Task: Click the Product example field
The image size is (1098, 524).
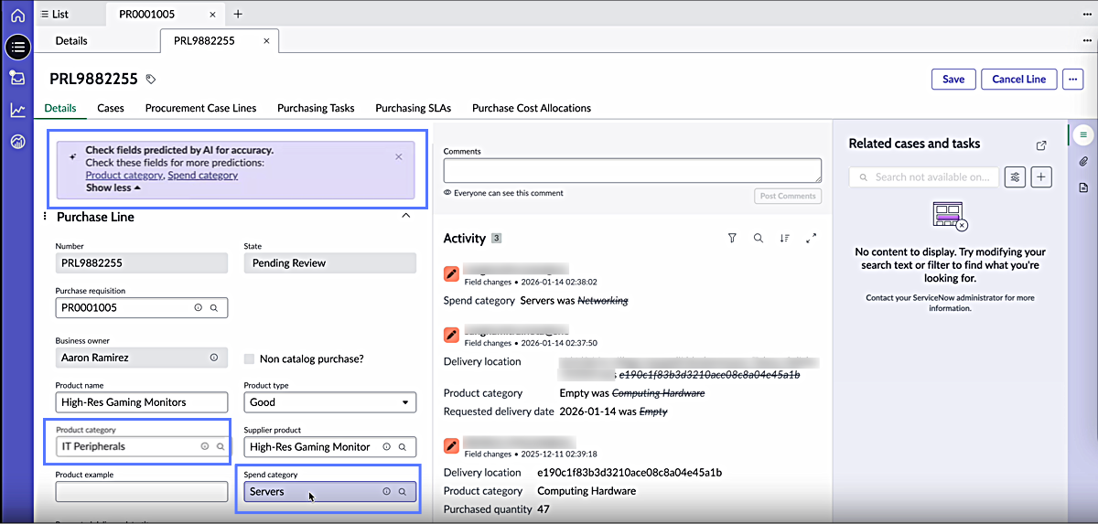Action: point(141,491)
